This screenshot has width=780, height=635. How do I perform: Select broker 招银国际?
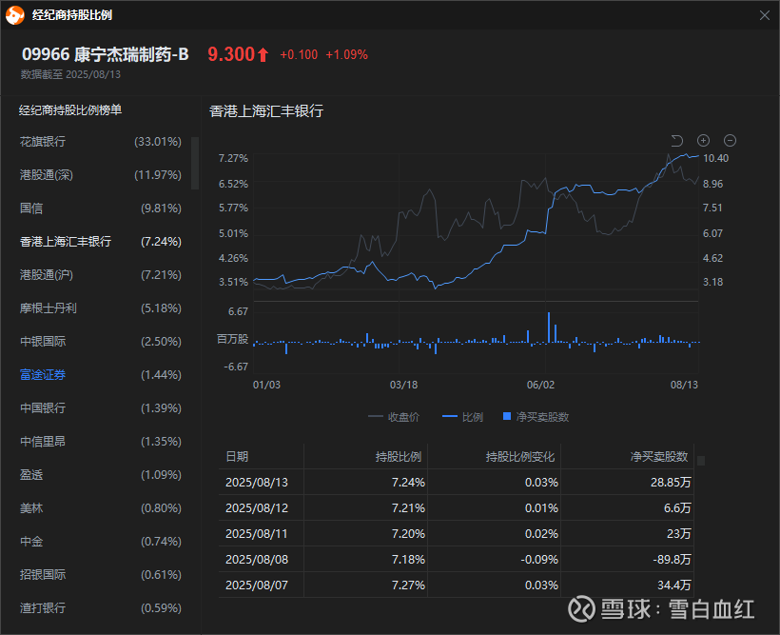101,575
